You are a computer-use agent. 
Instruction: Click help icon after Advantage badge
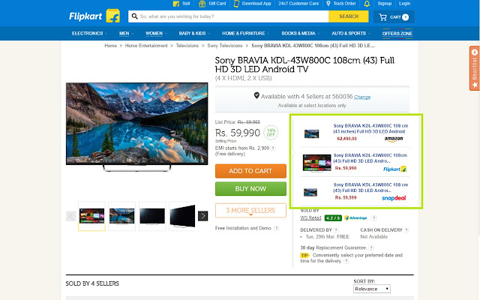tap(373, 218)
